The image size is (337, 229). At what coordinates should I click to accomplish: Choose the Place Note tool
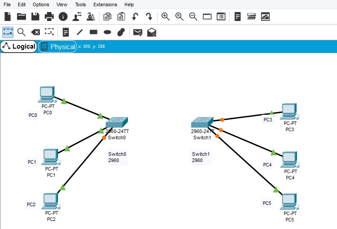(x=66, y=32)
